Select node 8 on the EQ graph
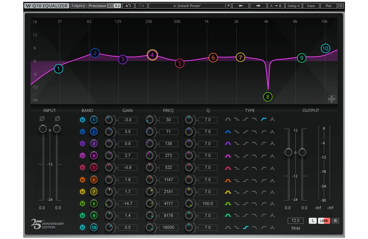The width and height of the screenshot is (368, 239). 268,97
